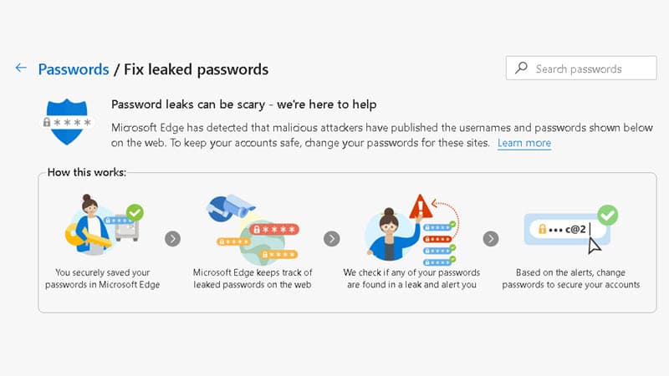
Task: Click 'Based on the alerts' caption text
Action: pyautogui.click(x=571, y=278)
